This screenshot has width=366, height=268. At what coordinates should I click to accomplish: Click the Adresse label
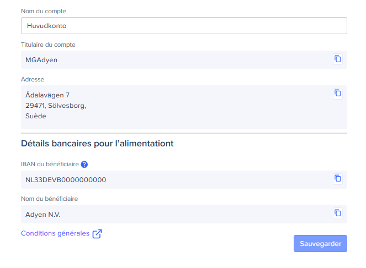33,79
